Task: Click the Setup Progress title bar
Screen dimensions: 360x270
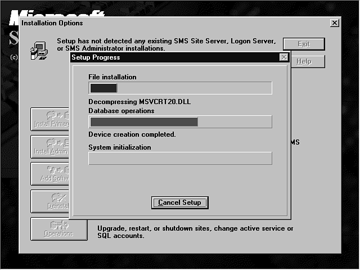Action: (169, 57)
